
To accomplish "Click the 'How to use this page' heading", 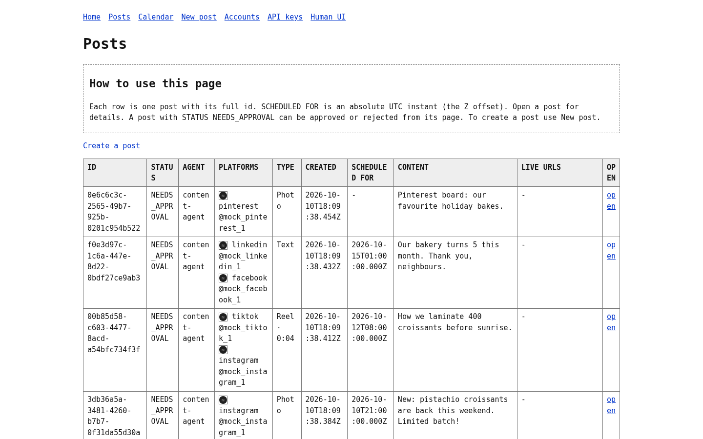I will click(x=155, y=83).
